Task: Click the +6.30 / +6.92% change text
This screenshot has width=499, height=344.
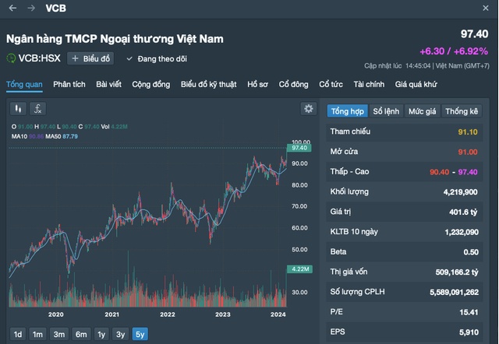Action: [x=454, y=51]
